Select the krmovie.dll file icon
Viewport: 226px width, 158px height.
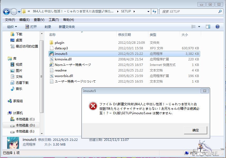tap(52, 59)
